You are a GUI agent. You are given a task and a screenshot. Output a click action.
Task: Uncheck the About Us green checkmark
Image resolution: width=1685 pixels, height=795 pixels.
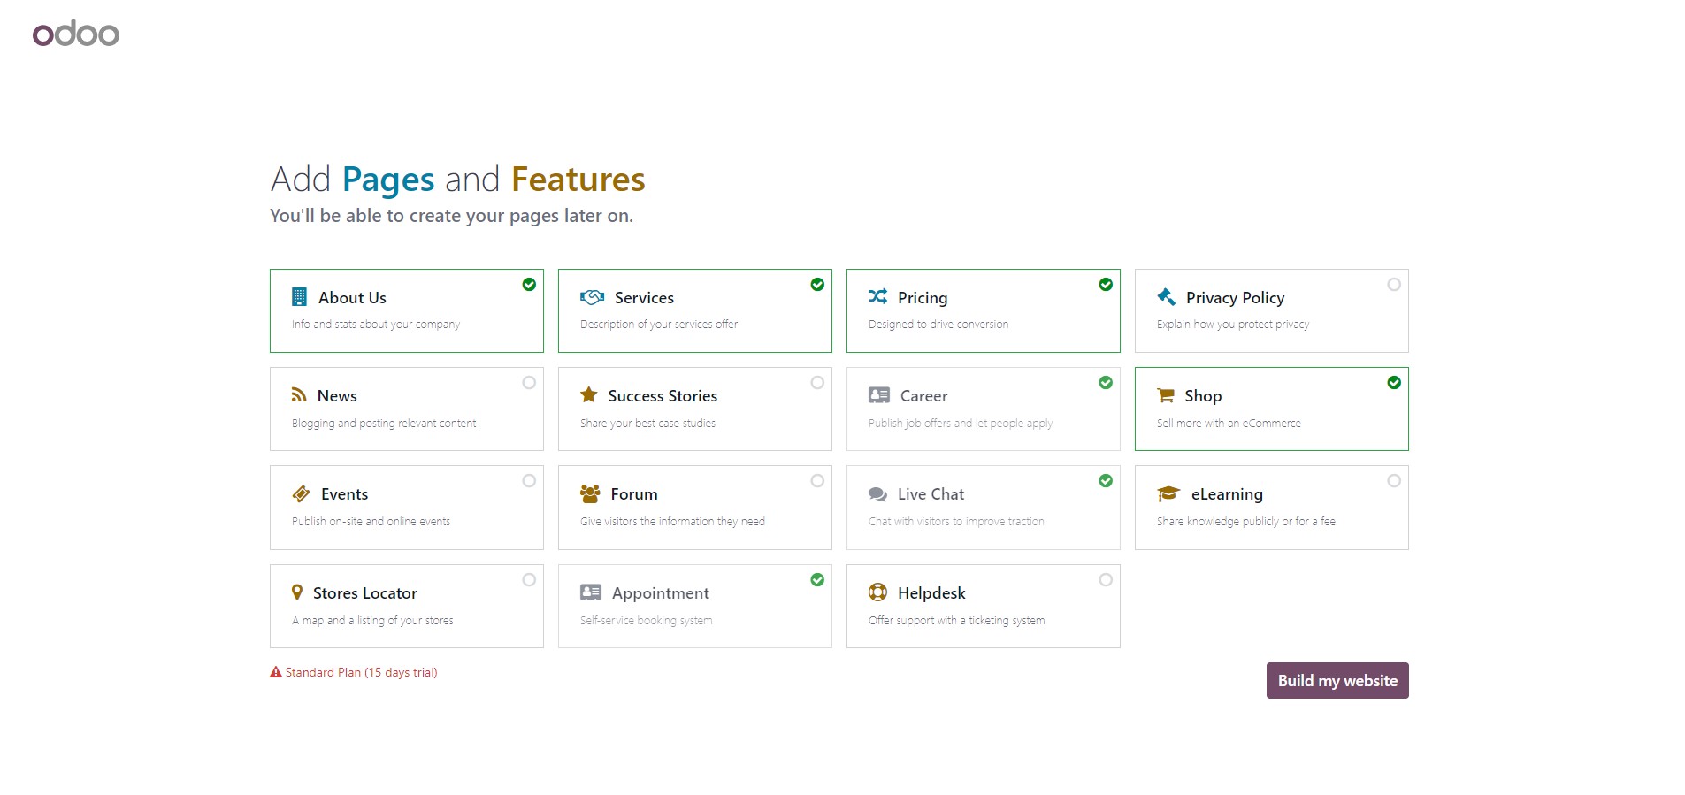coord(529,285)
